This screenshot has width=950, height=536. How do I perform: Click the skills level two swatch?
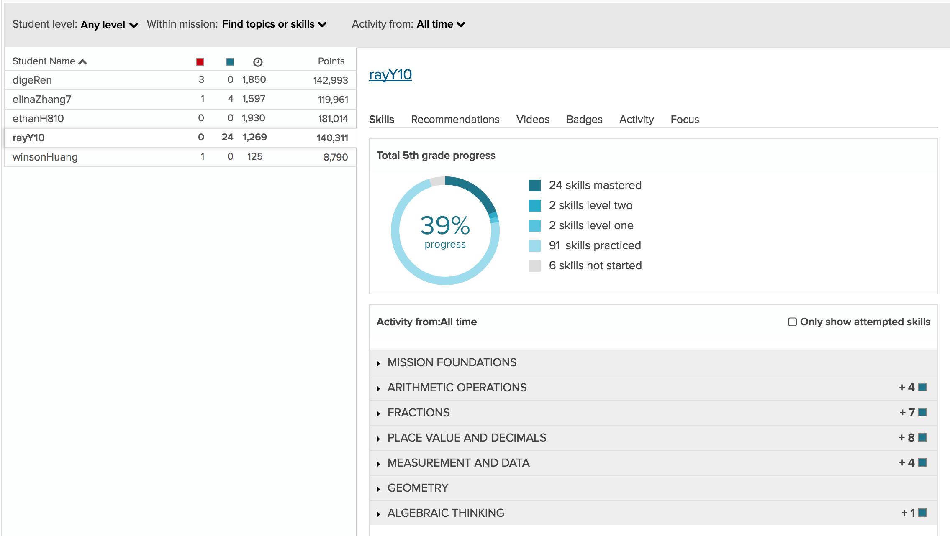pyautogui.click(x=535, y=205)
